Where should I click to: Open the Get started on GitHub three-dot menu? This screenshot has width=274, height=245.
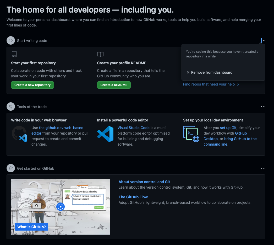tap(263, 168)
